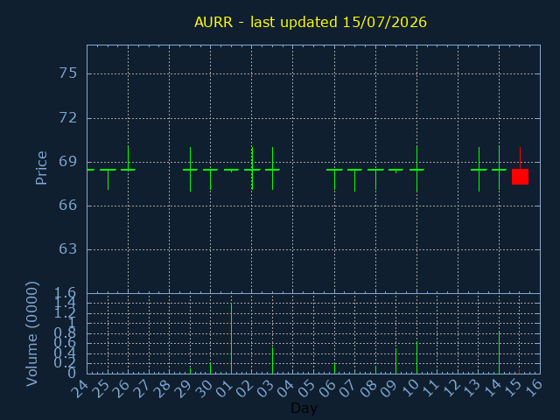Select the chart title AURR last updated
The image size is (560, 420).
(311, 22)
